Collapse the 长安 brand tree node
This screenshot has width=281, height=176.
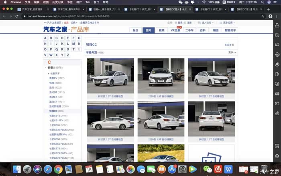pos(45,68)
